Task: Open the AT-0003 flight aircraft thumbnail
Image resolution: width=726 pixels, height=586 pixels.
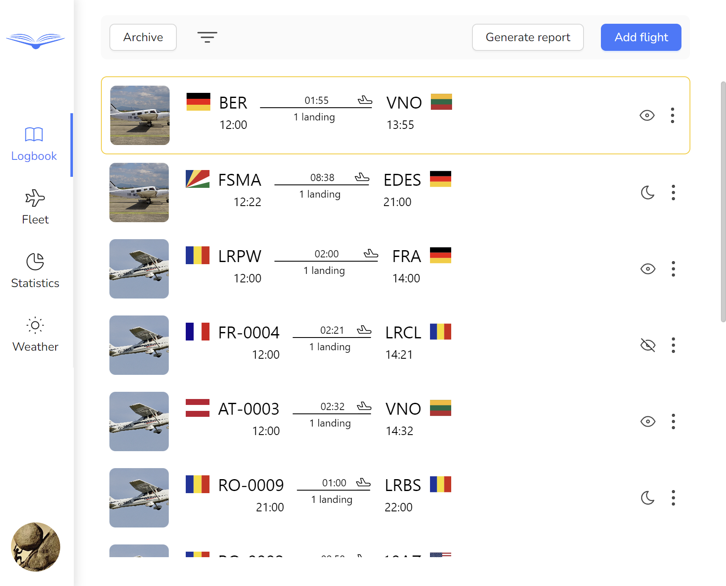Action: (139, 421)
